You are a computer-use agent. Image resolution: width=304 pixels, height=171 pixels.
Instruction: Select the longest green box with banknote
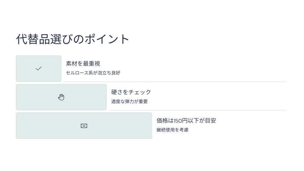(x=84, y=125)
